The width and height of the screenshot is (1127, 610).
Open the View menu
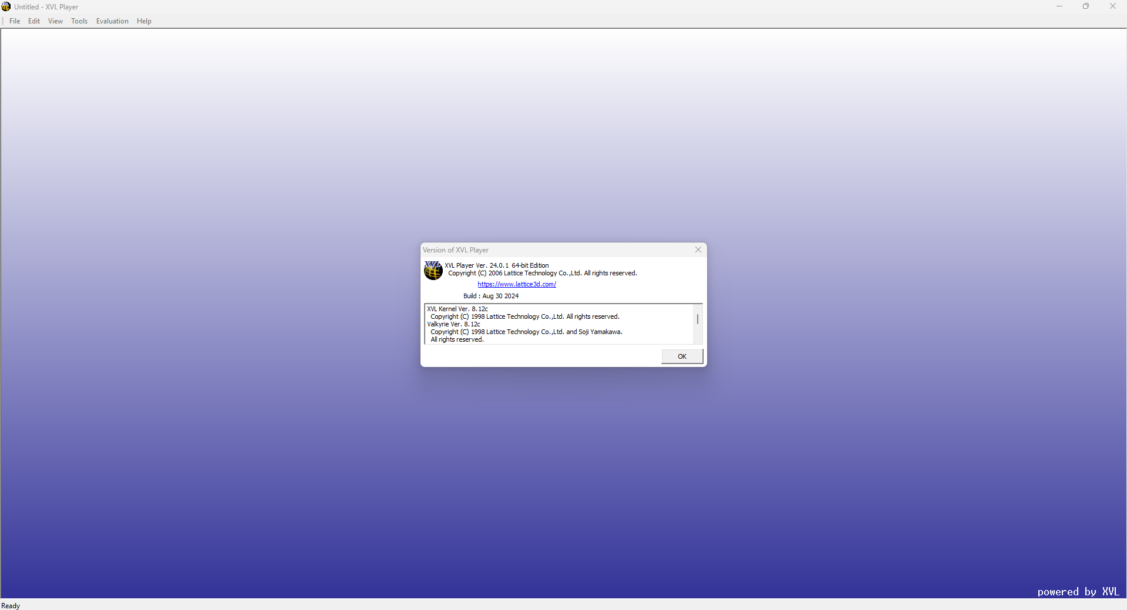click(x=55, y=21)
